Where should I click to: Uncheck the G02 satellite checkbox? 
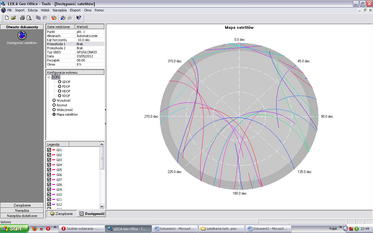click(x=49, y=155)
